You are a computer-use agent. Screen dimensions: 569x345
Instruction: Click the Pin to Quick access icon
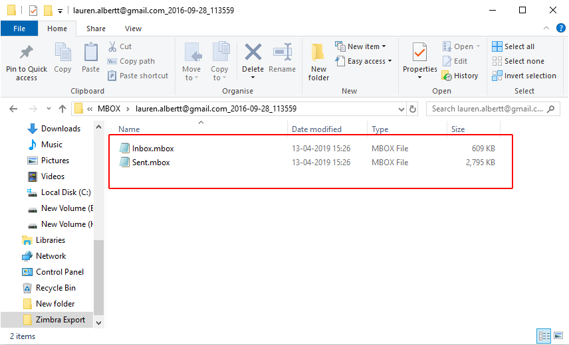coord(27,53)
